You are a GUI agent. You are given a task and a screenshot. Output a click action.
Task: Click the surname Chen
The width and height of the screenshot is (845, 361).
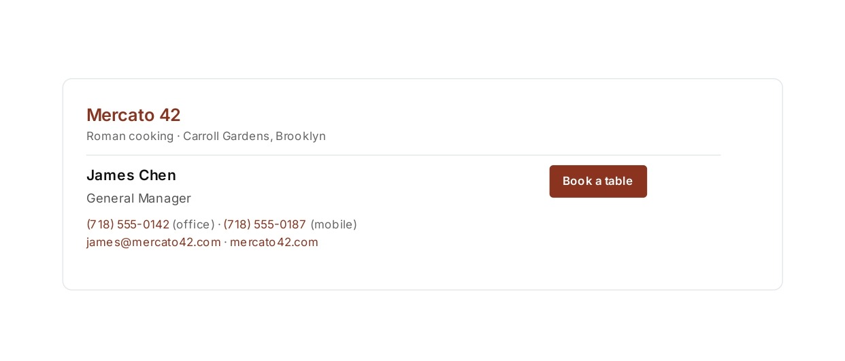157,175
